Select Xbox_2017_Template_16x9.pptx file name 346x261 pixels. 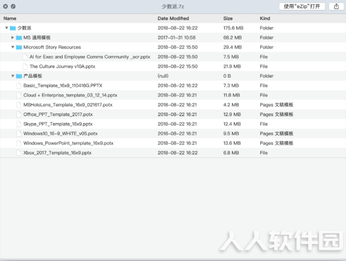[x=57, y=153]
